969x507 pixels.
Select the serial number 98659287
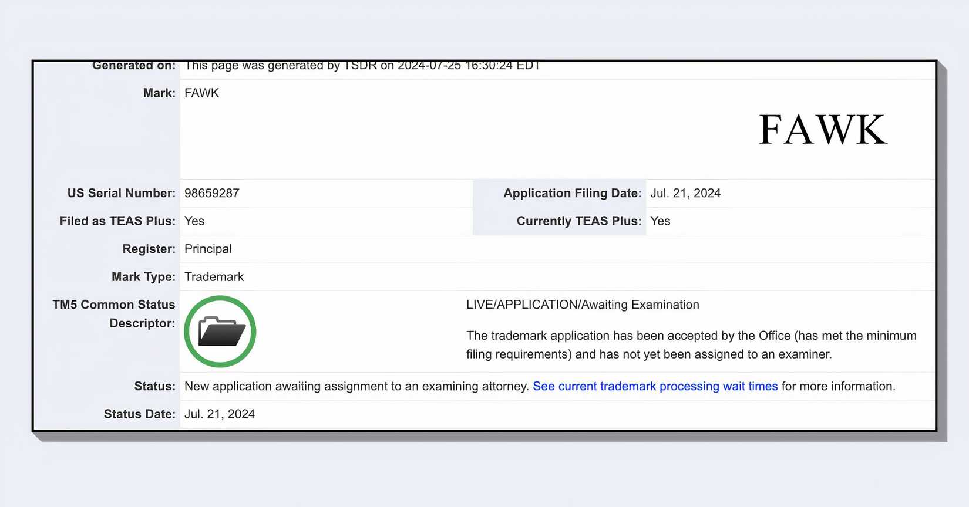(212, 193)
